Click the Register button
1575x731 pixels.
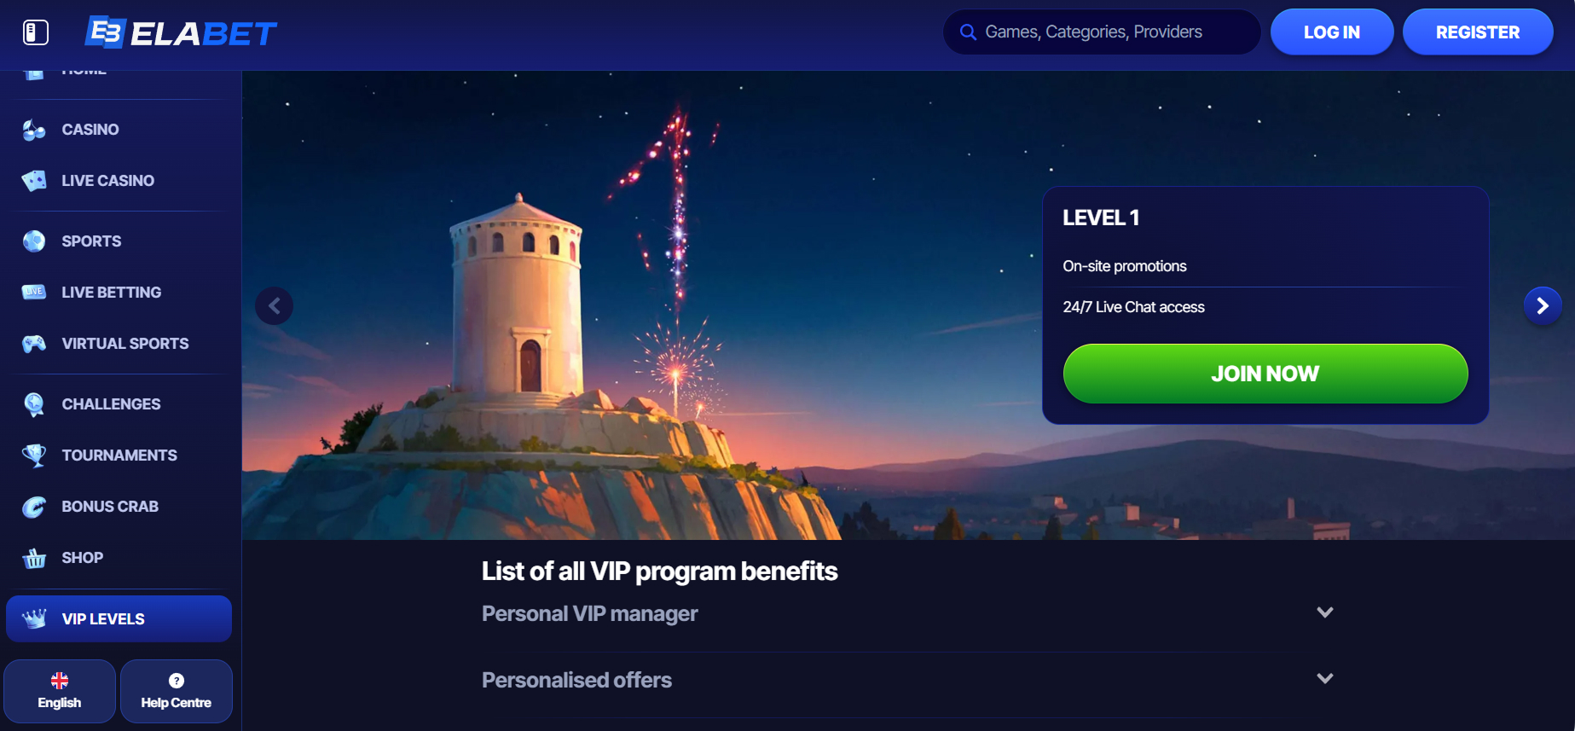(1478, 32)
